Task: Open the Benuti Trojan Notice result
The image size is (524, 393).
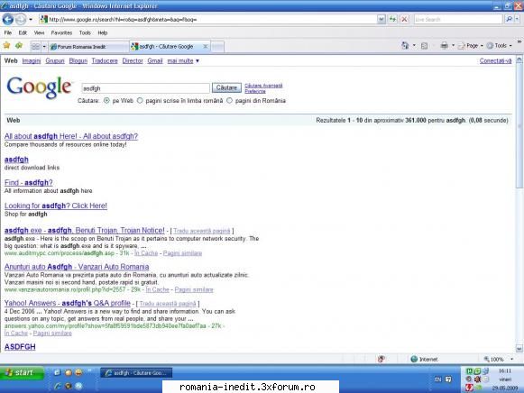Action: point(84,231)
